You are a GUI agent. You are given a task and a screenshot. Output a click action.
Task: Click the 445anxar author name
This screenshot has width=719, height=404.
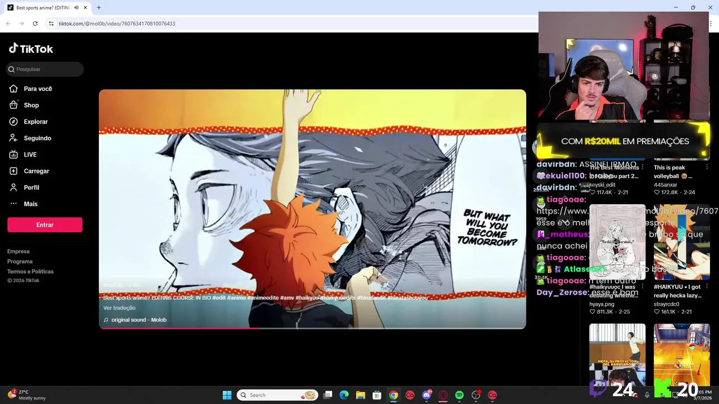666,185
